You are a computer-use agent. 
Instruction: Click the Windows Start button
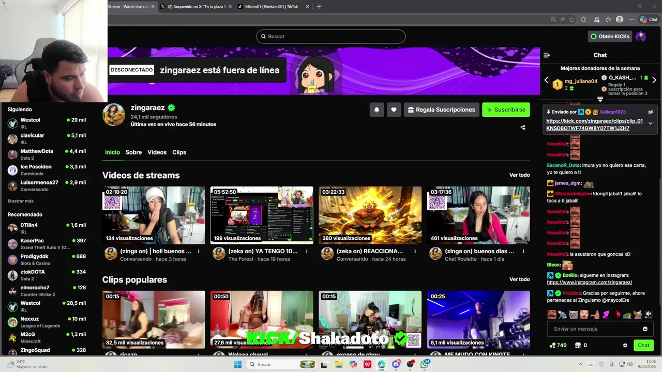[237, 364]
